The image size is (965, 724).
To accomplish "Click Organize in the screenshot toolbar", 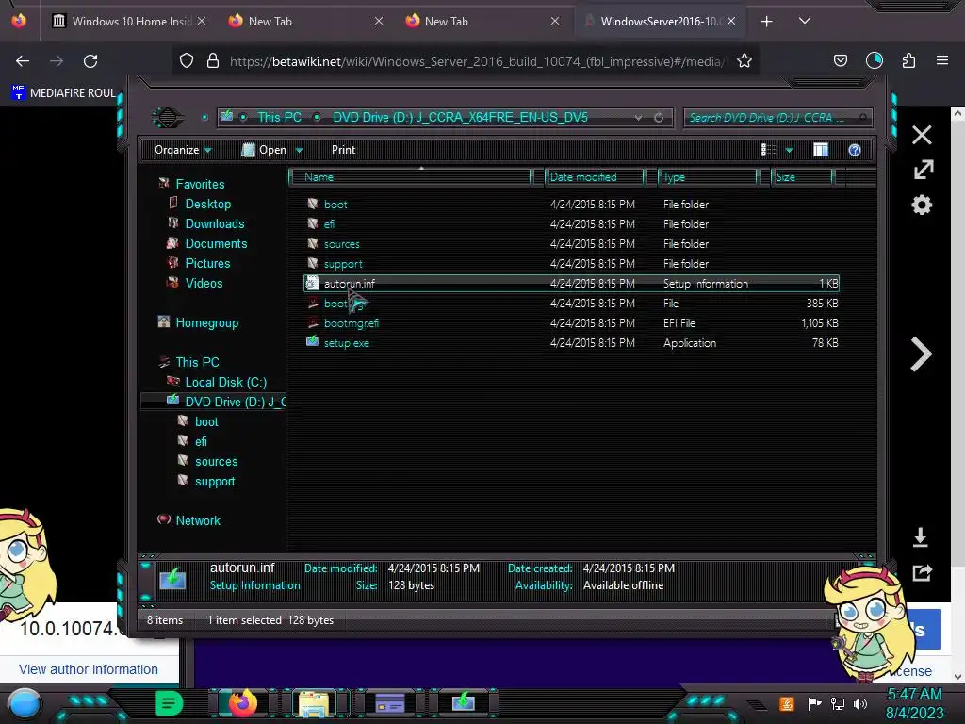I will coord(183,150).
